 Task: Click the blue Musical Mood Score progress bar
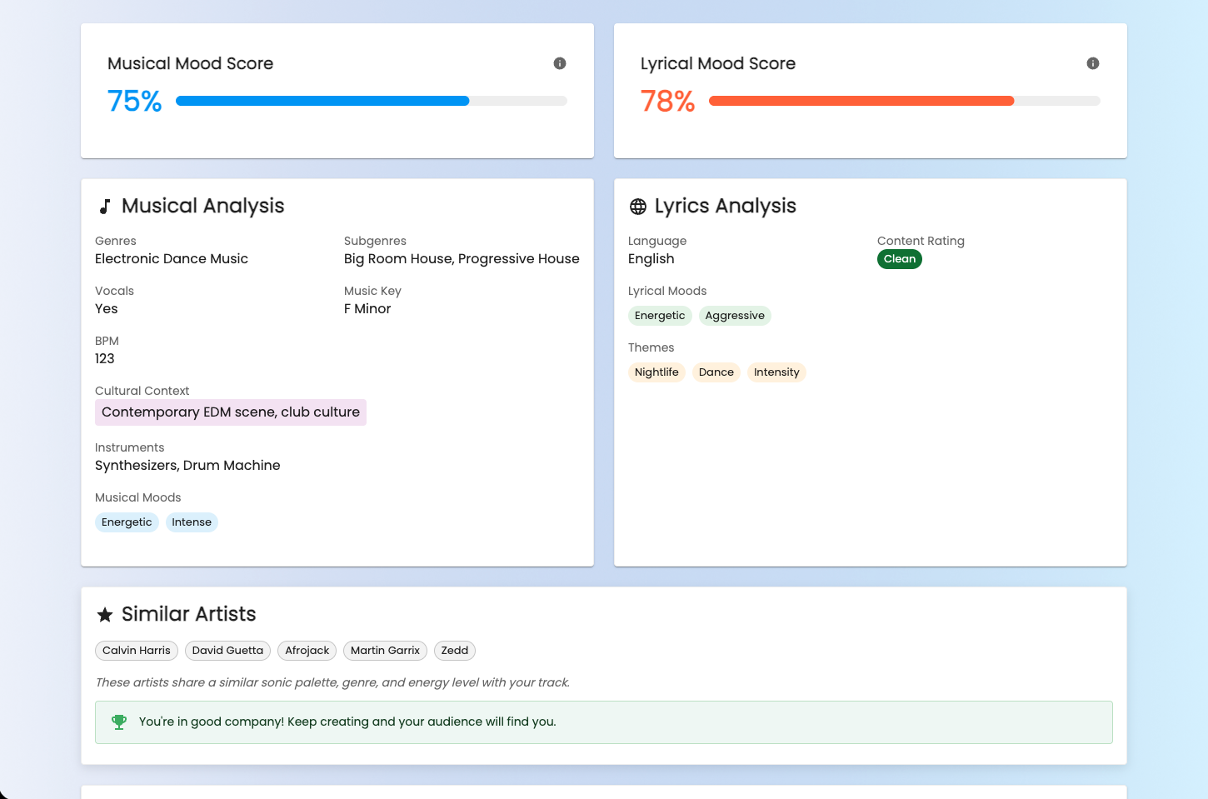point(372,101)
